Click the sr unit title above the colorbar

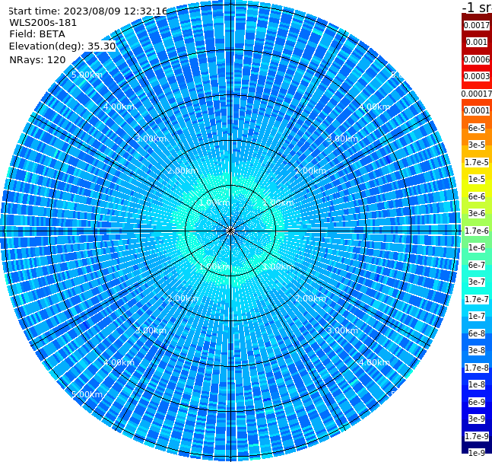[x=477, y=7]
